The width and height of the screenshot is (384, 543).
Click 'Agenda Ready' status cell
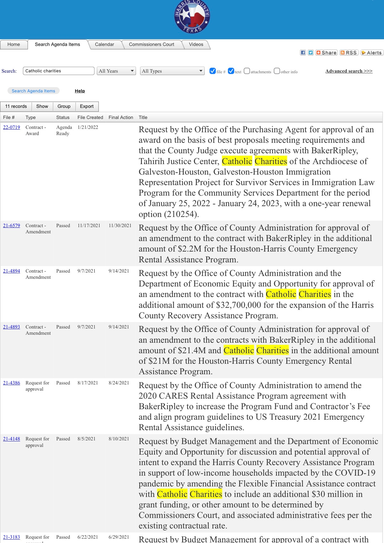(64, 130)
